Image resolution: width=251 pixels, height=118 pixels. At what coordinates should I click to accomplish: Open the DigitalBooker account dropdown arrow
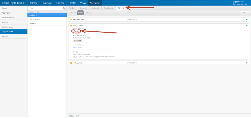pyautogui.click(x=248, y=3)
